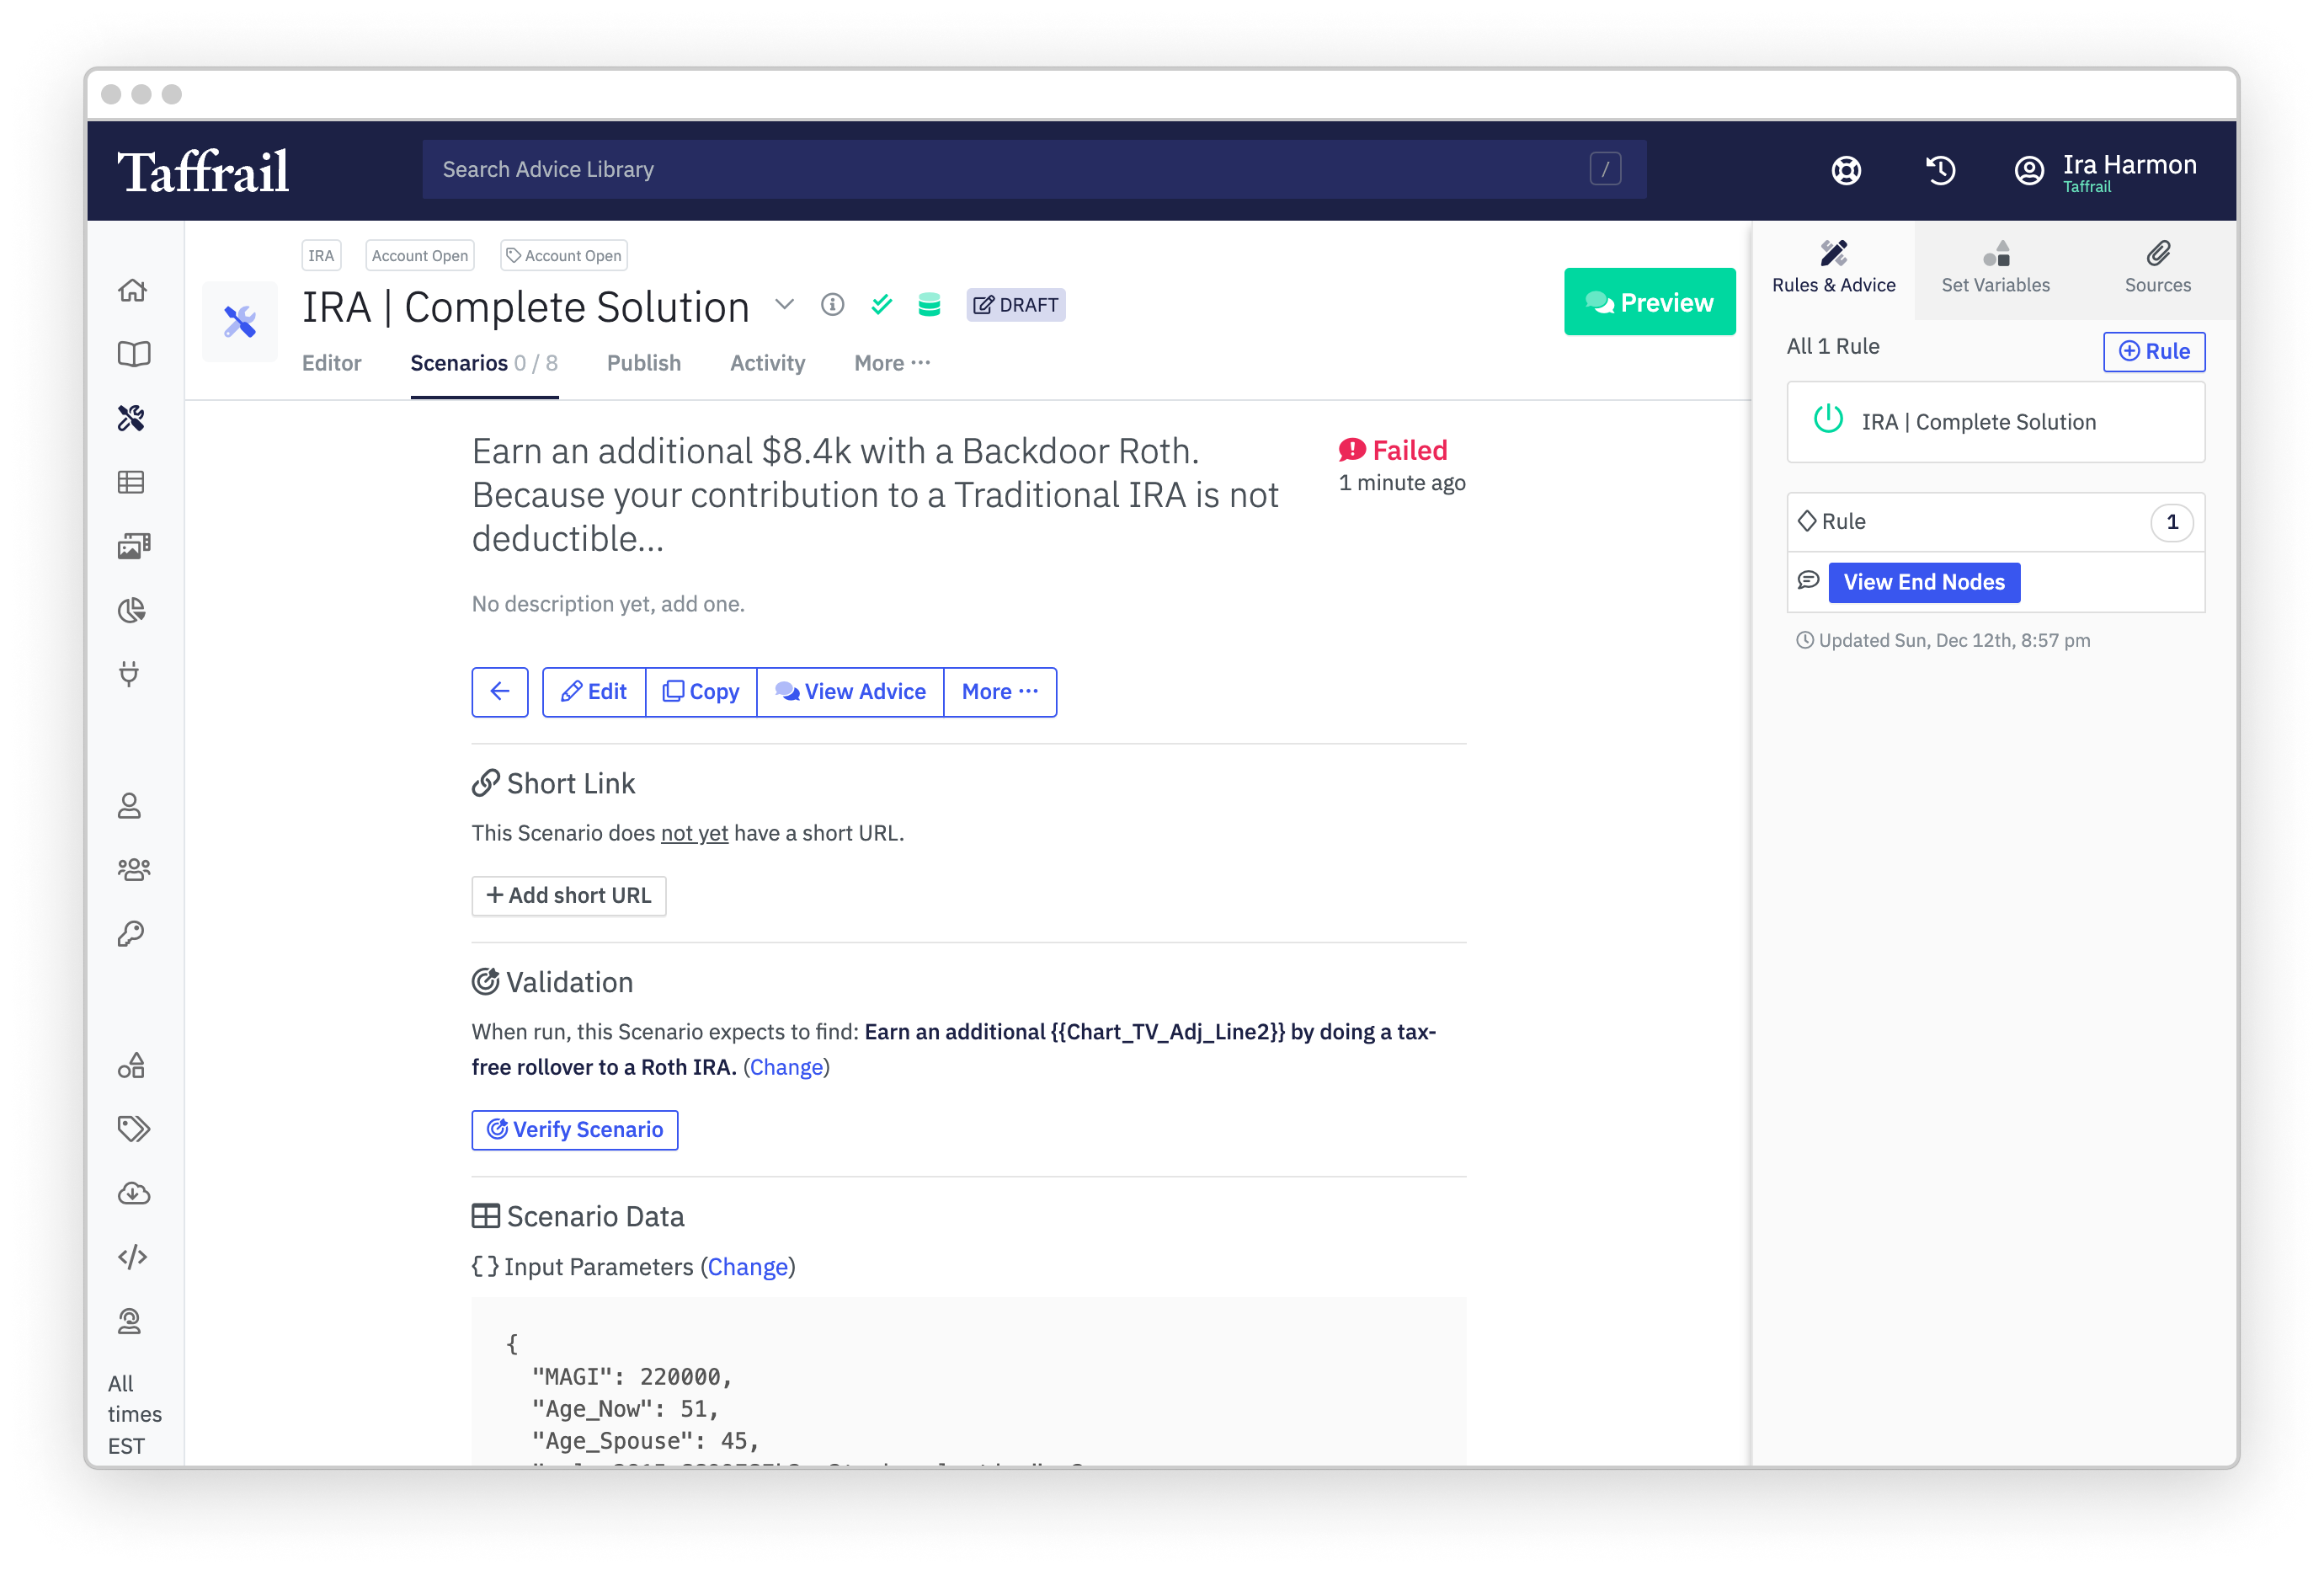Click the plug integrations sidebar icon
Image resolution: width=2324 pixels, height=1570 pixels.
tap(130, 674)
